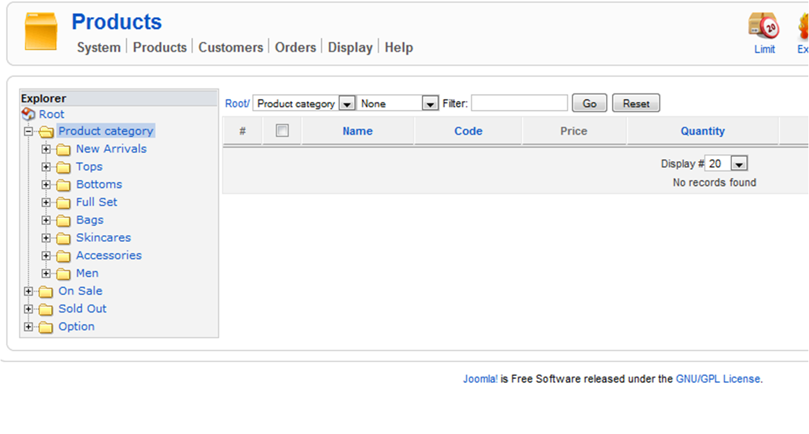Click the Products box icon in header
This screenshot has height=434, width=809.
click(41, 32)
